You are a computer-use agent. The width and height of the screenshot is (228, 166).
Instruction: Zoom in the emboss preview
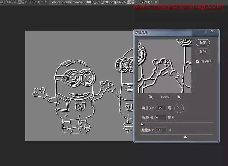(179, 97)
